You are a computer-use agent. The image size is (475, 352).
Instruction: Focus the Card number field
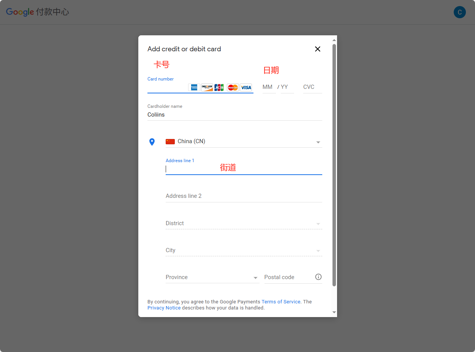(167, 88)
